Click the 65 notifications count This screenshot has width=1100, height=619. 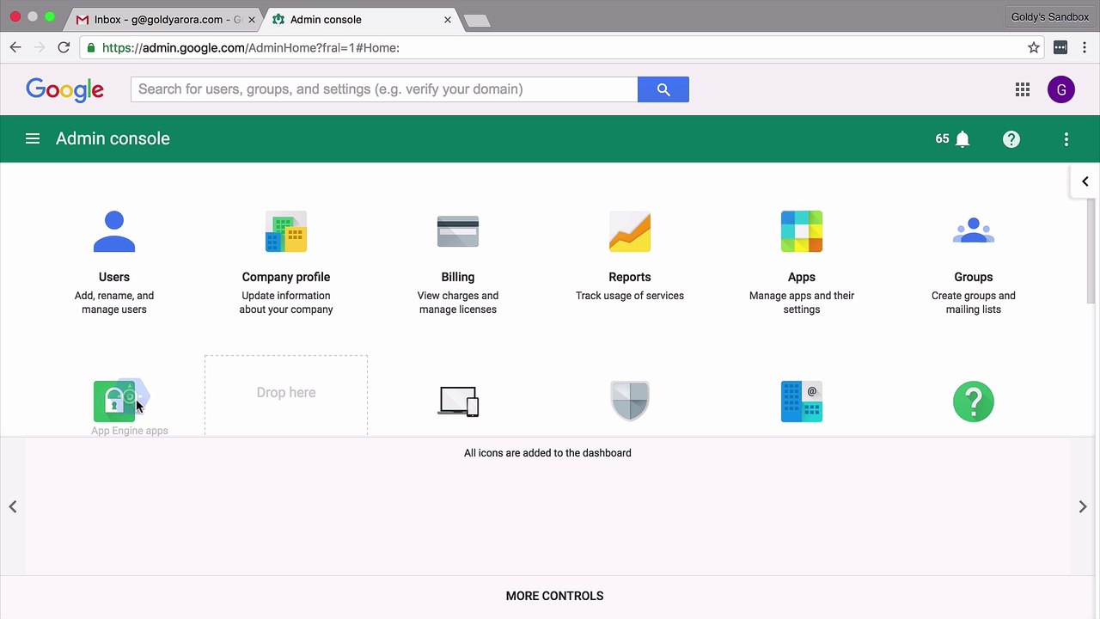point(943,138)
